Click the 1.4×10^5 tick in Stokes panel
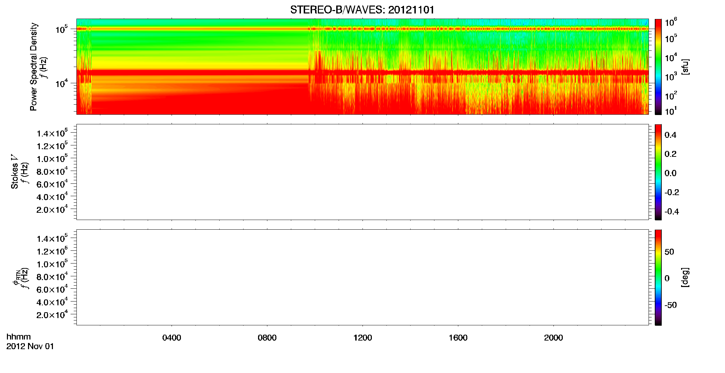Image resolution: width=725 pixels, height=373 pixels. [52, 133]
